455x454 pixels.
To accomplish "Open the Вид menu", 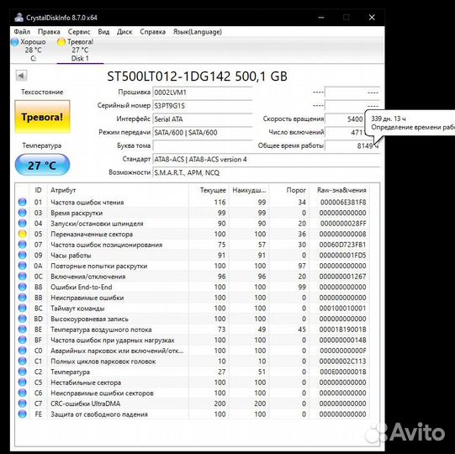I will [103, 32].
